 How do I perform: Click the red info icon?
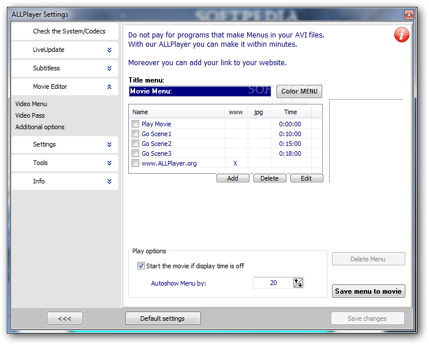coord(402,35)
